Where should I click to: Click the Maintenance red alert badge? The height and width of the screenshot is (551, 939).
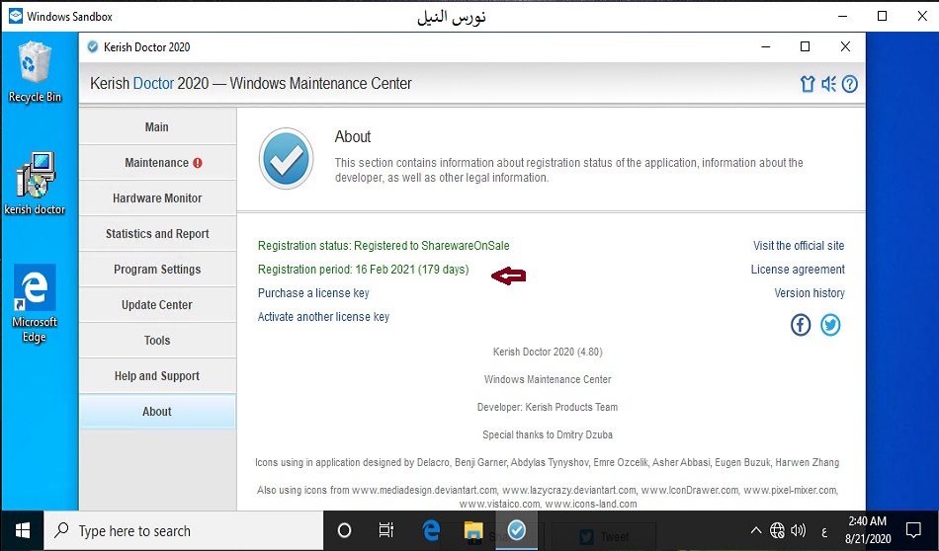click(198, 163)
